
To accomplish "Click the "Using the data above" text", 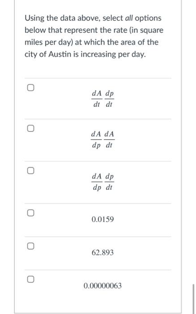I will click(62, 18).
